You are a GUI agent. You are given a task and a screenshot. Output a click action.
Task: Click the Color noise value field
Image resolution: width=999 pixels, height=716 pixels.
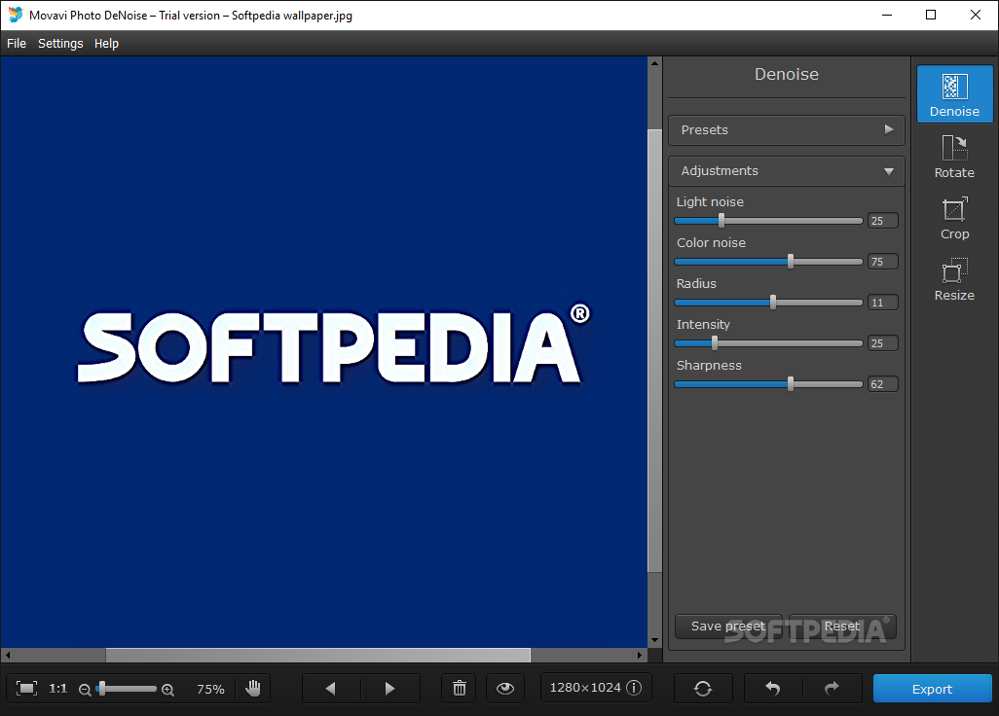(x=882, y=262)
